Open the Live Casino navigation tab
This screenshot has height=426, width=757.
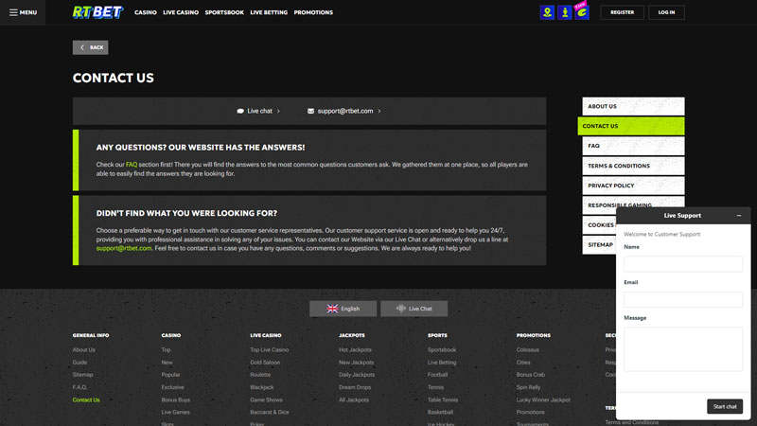pyautogui.click(x=181, y=13)
